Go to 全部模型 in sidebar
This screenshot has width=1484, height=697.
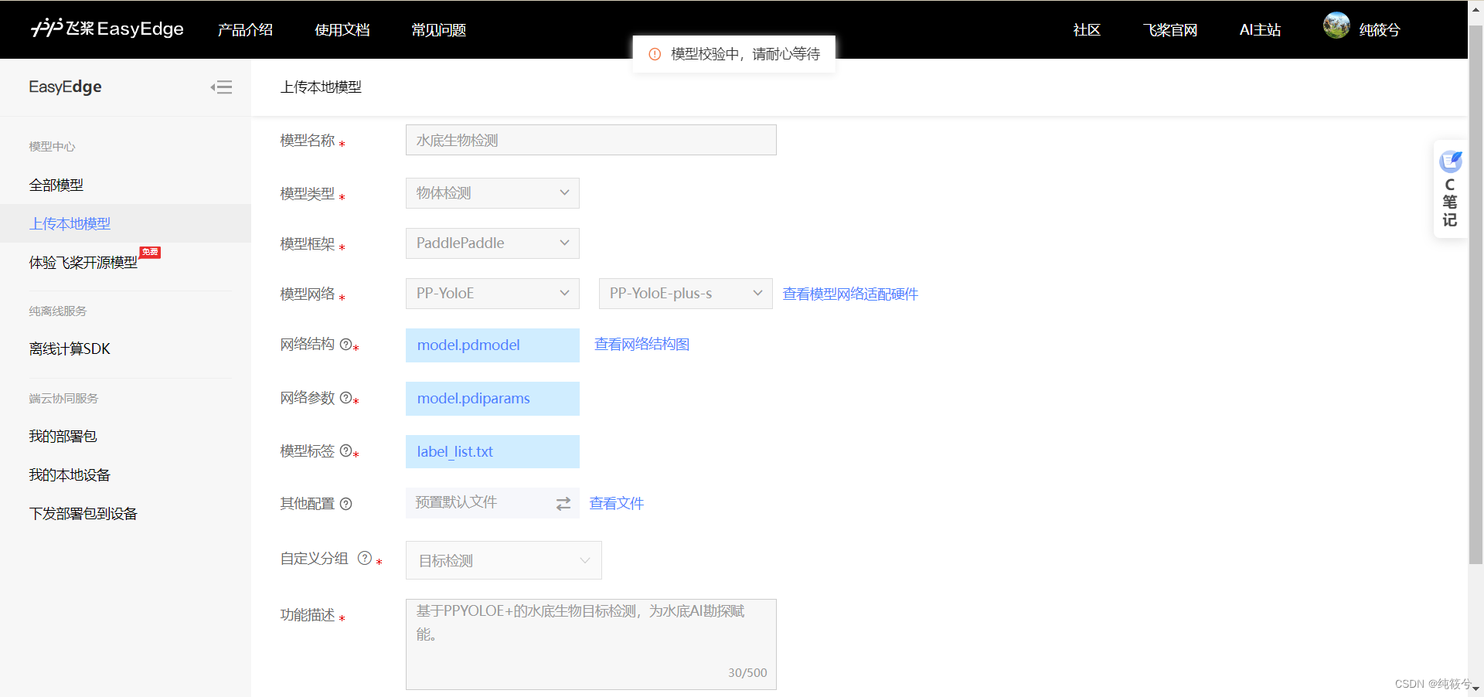56,185
